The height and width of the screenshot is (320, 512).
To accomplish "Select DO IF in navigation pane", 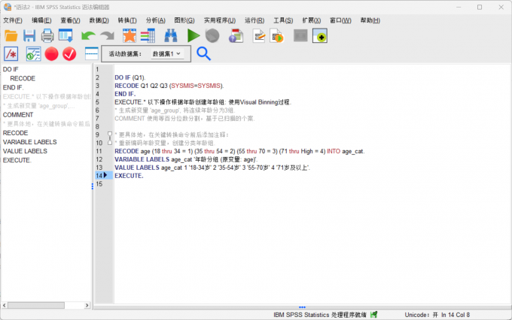I will (11, 69).
